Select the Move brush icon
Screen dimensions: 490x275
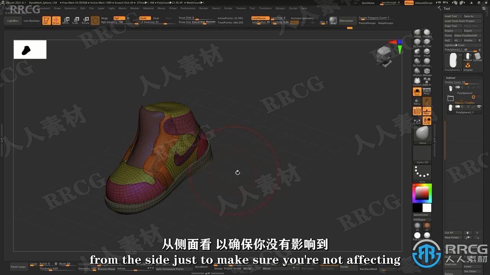click(x=417, y=34)
